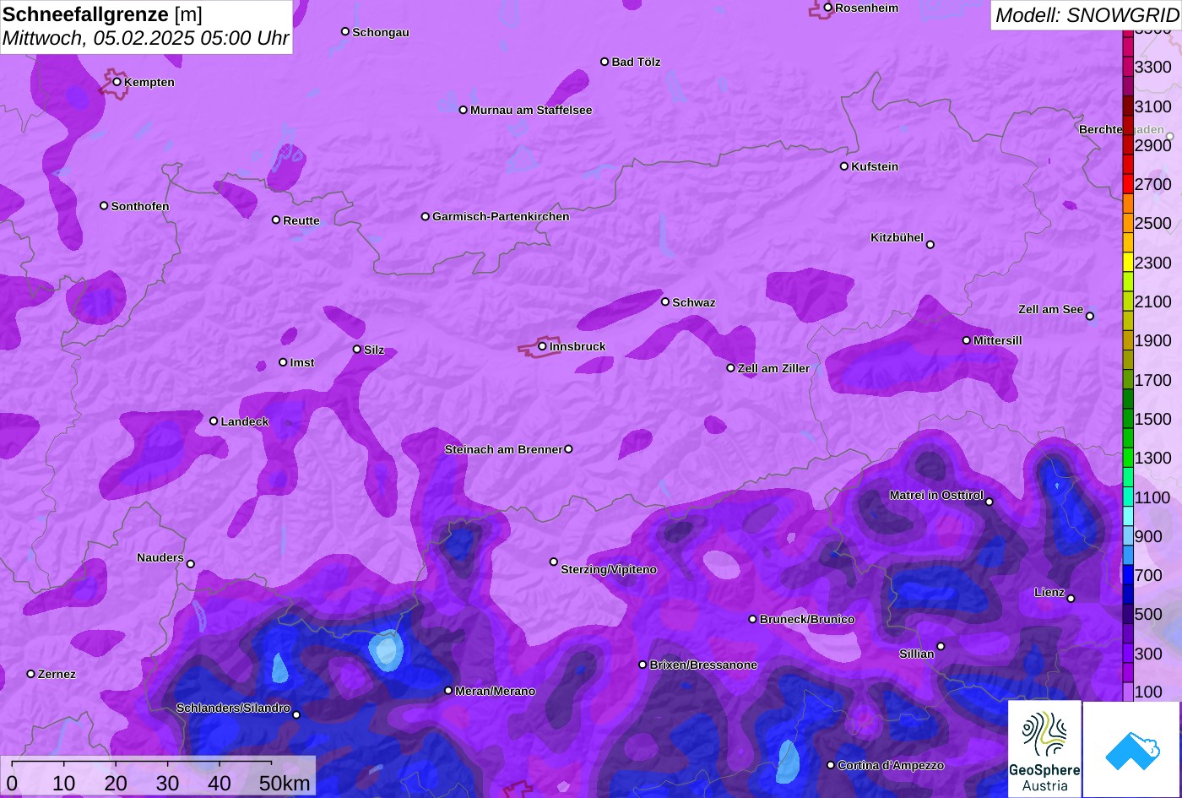Select the Sonthofen marker dot
The height and width of the screenshot is (798, 1182).
pyautogui.click(x=104, y=206)
